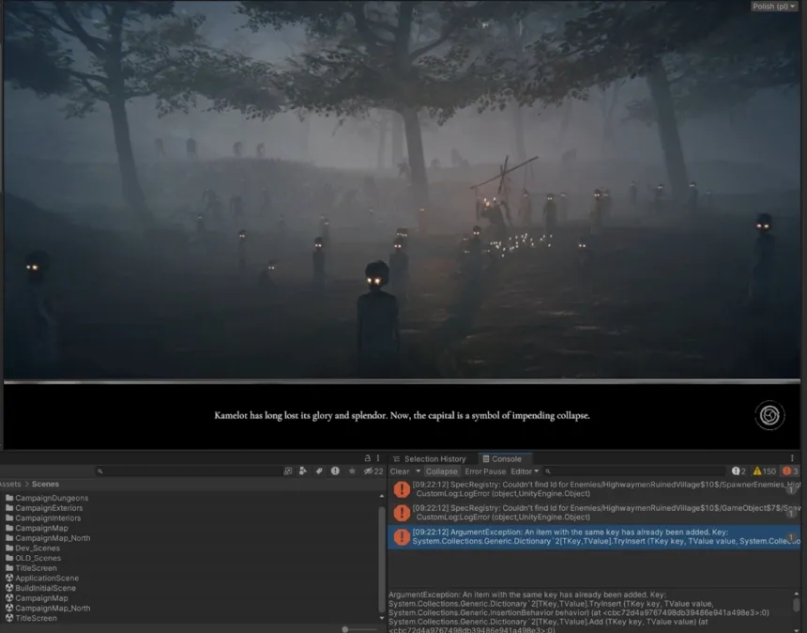Image resolution: width=807 pixels, height=633 pixels.
Task: Open the Polish (pl) language dropdown
Action: [773, 7]
